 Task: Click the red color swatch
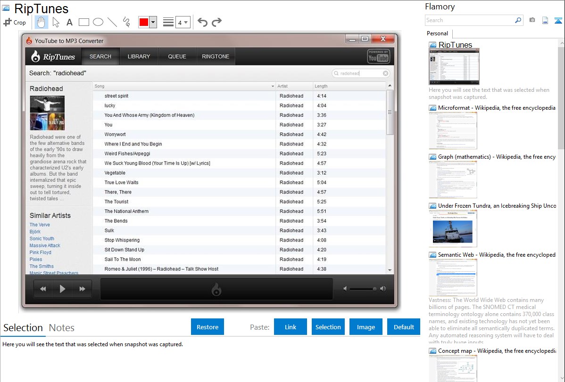point(143,22)
